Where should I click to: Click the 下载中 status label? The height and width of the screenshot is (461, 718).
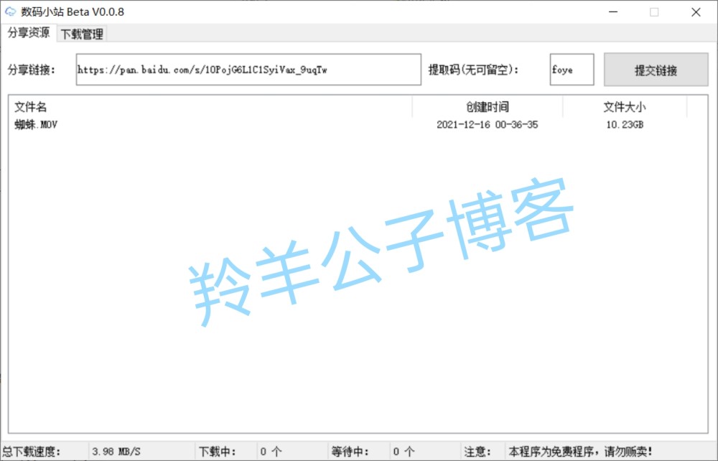[217, 452]
